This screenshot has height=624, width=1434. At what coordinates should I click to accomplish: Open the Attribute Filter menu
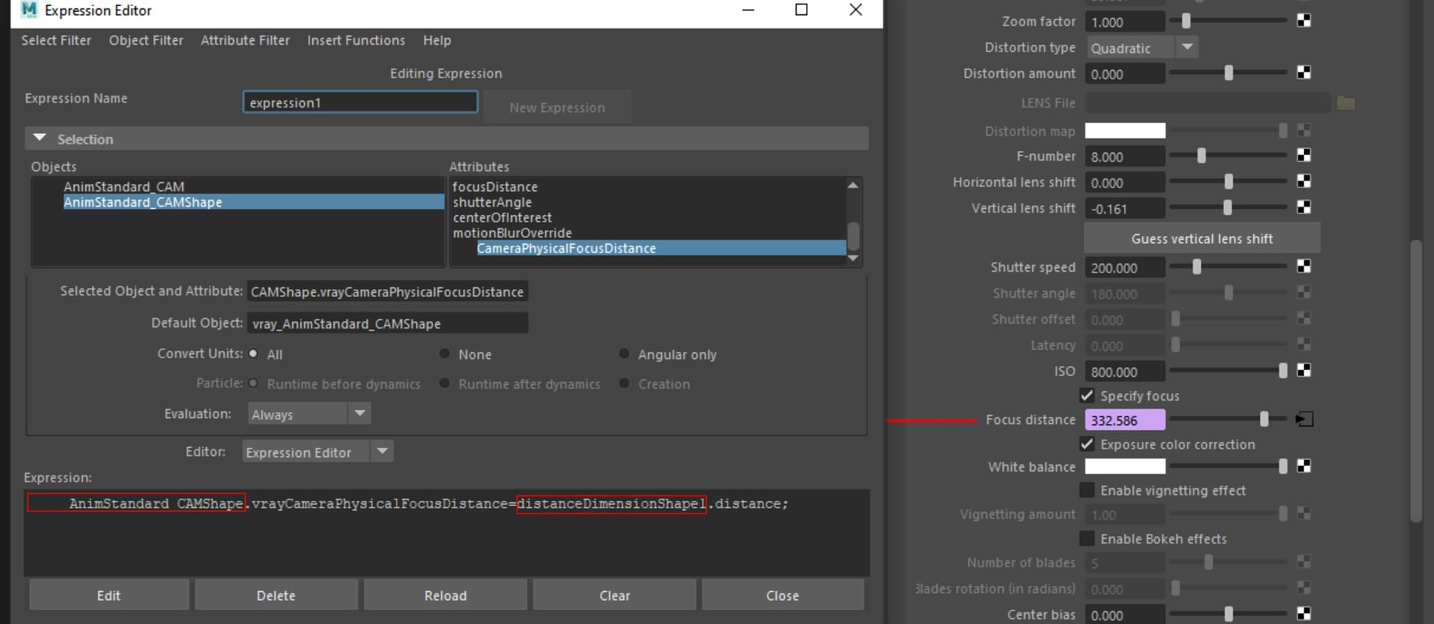point(245,40)
